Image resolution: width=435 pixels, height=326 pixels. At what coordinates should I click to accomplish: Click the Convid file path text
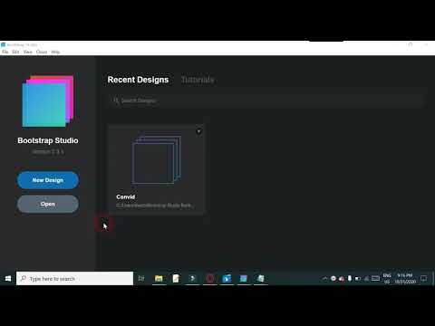155,206
